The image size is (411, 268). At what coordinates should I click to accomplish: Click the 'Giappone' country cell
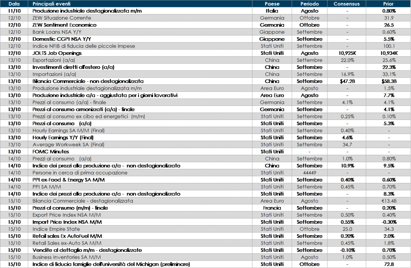(272, 32)
